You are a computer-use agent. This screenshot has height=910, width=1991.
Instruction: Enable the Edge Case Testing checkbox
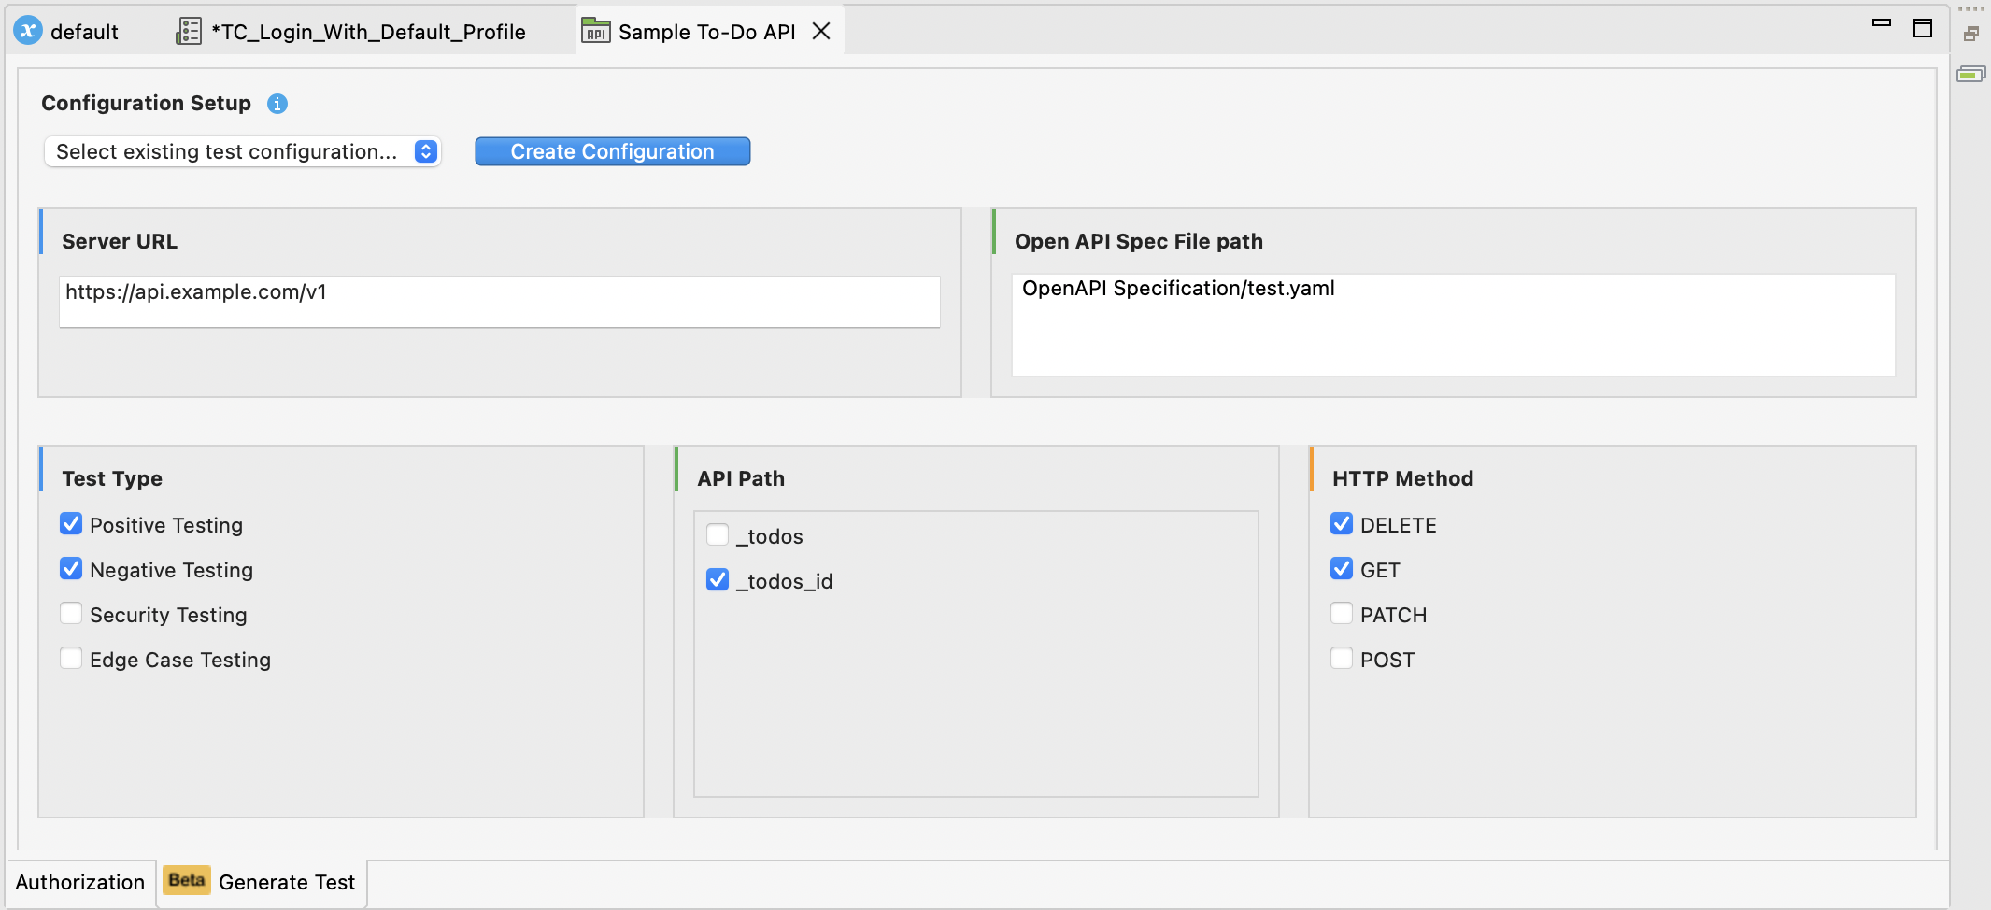coord(71,659)
